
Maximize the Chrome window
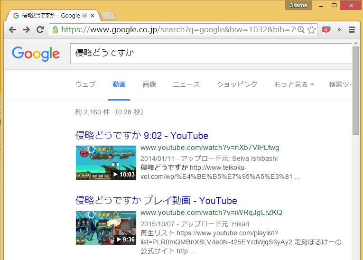(x=334, y=5)
